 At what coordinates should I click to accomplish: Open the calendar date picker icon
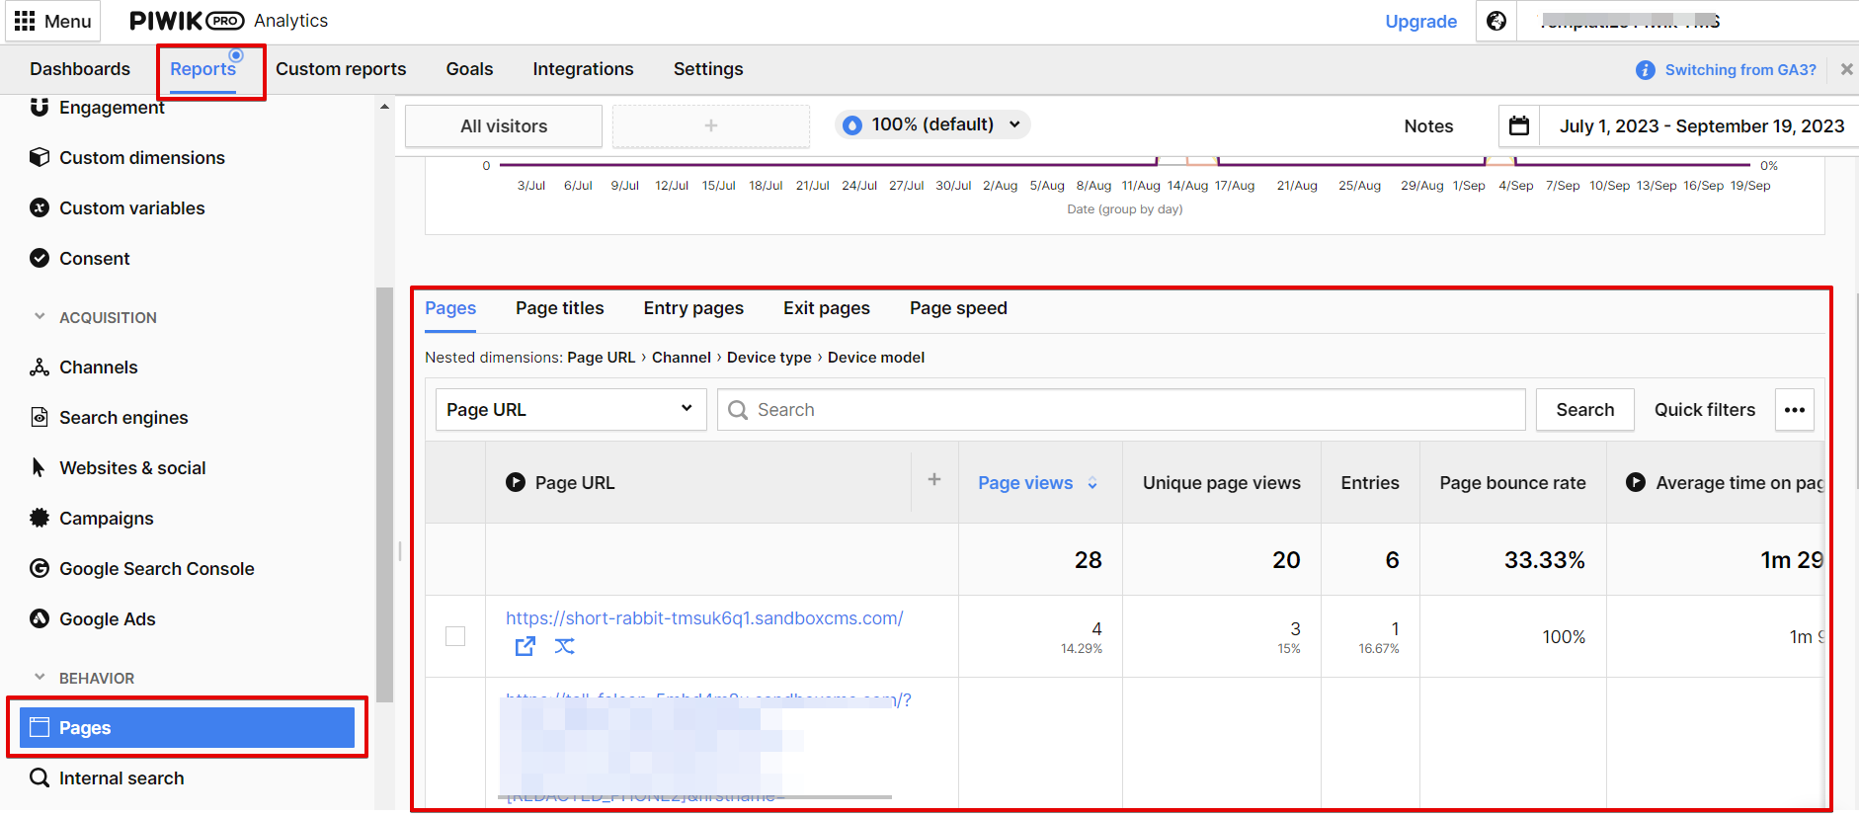point(1519,125)
